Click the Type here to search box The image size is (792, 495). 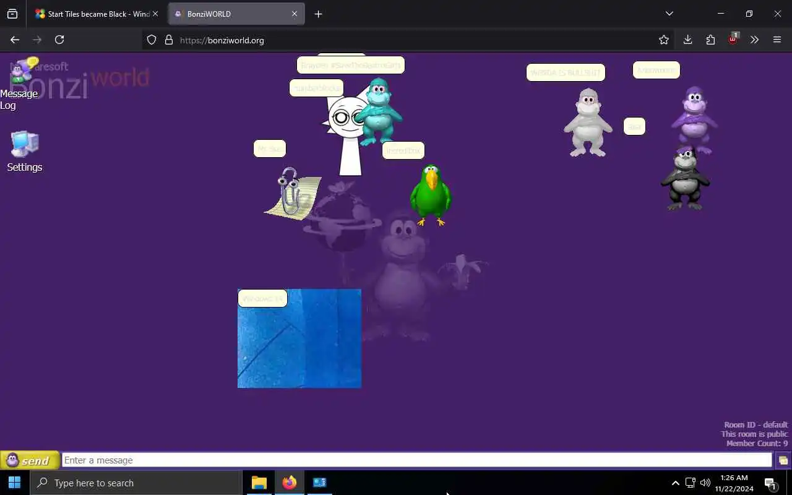pyautogui.click(x=136, y=483)
